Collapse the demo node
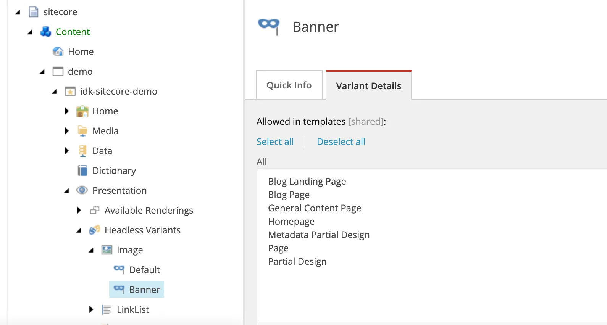Image resolution: width=607 pixels, height=325 pixels. (x=42, y=72)
